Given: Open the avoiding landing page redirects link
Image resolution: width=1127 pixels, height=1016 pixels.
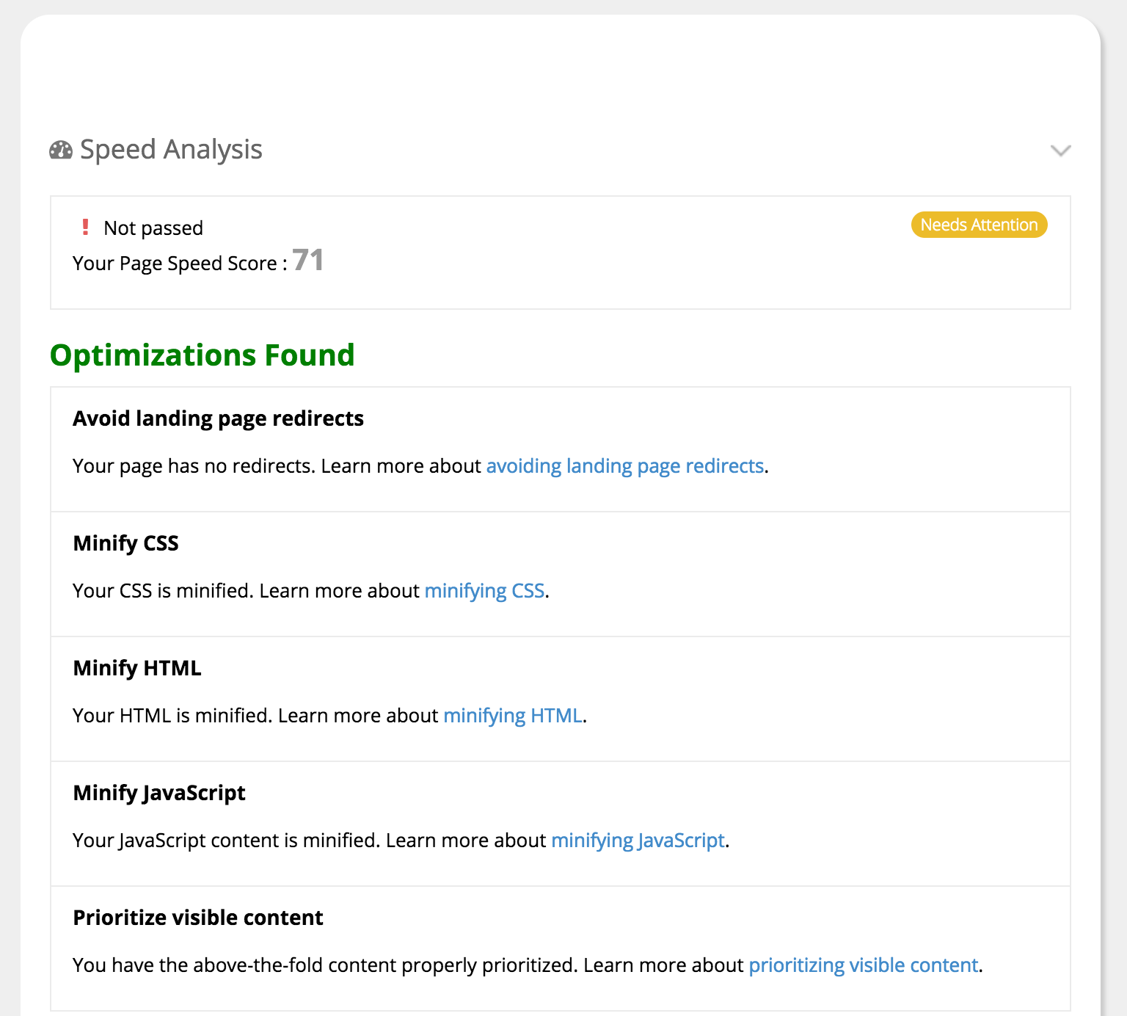Looking at the screenshot, I should tap(624, 465).
